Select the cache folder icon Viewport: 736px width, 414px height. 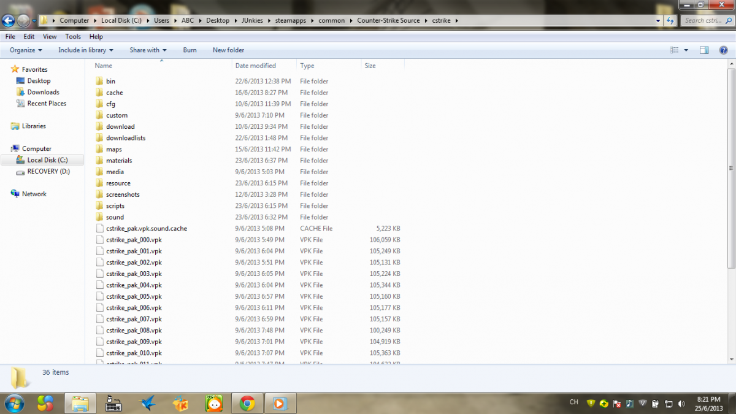pyautogui.click(x=101, y=93)
